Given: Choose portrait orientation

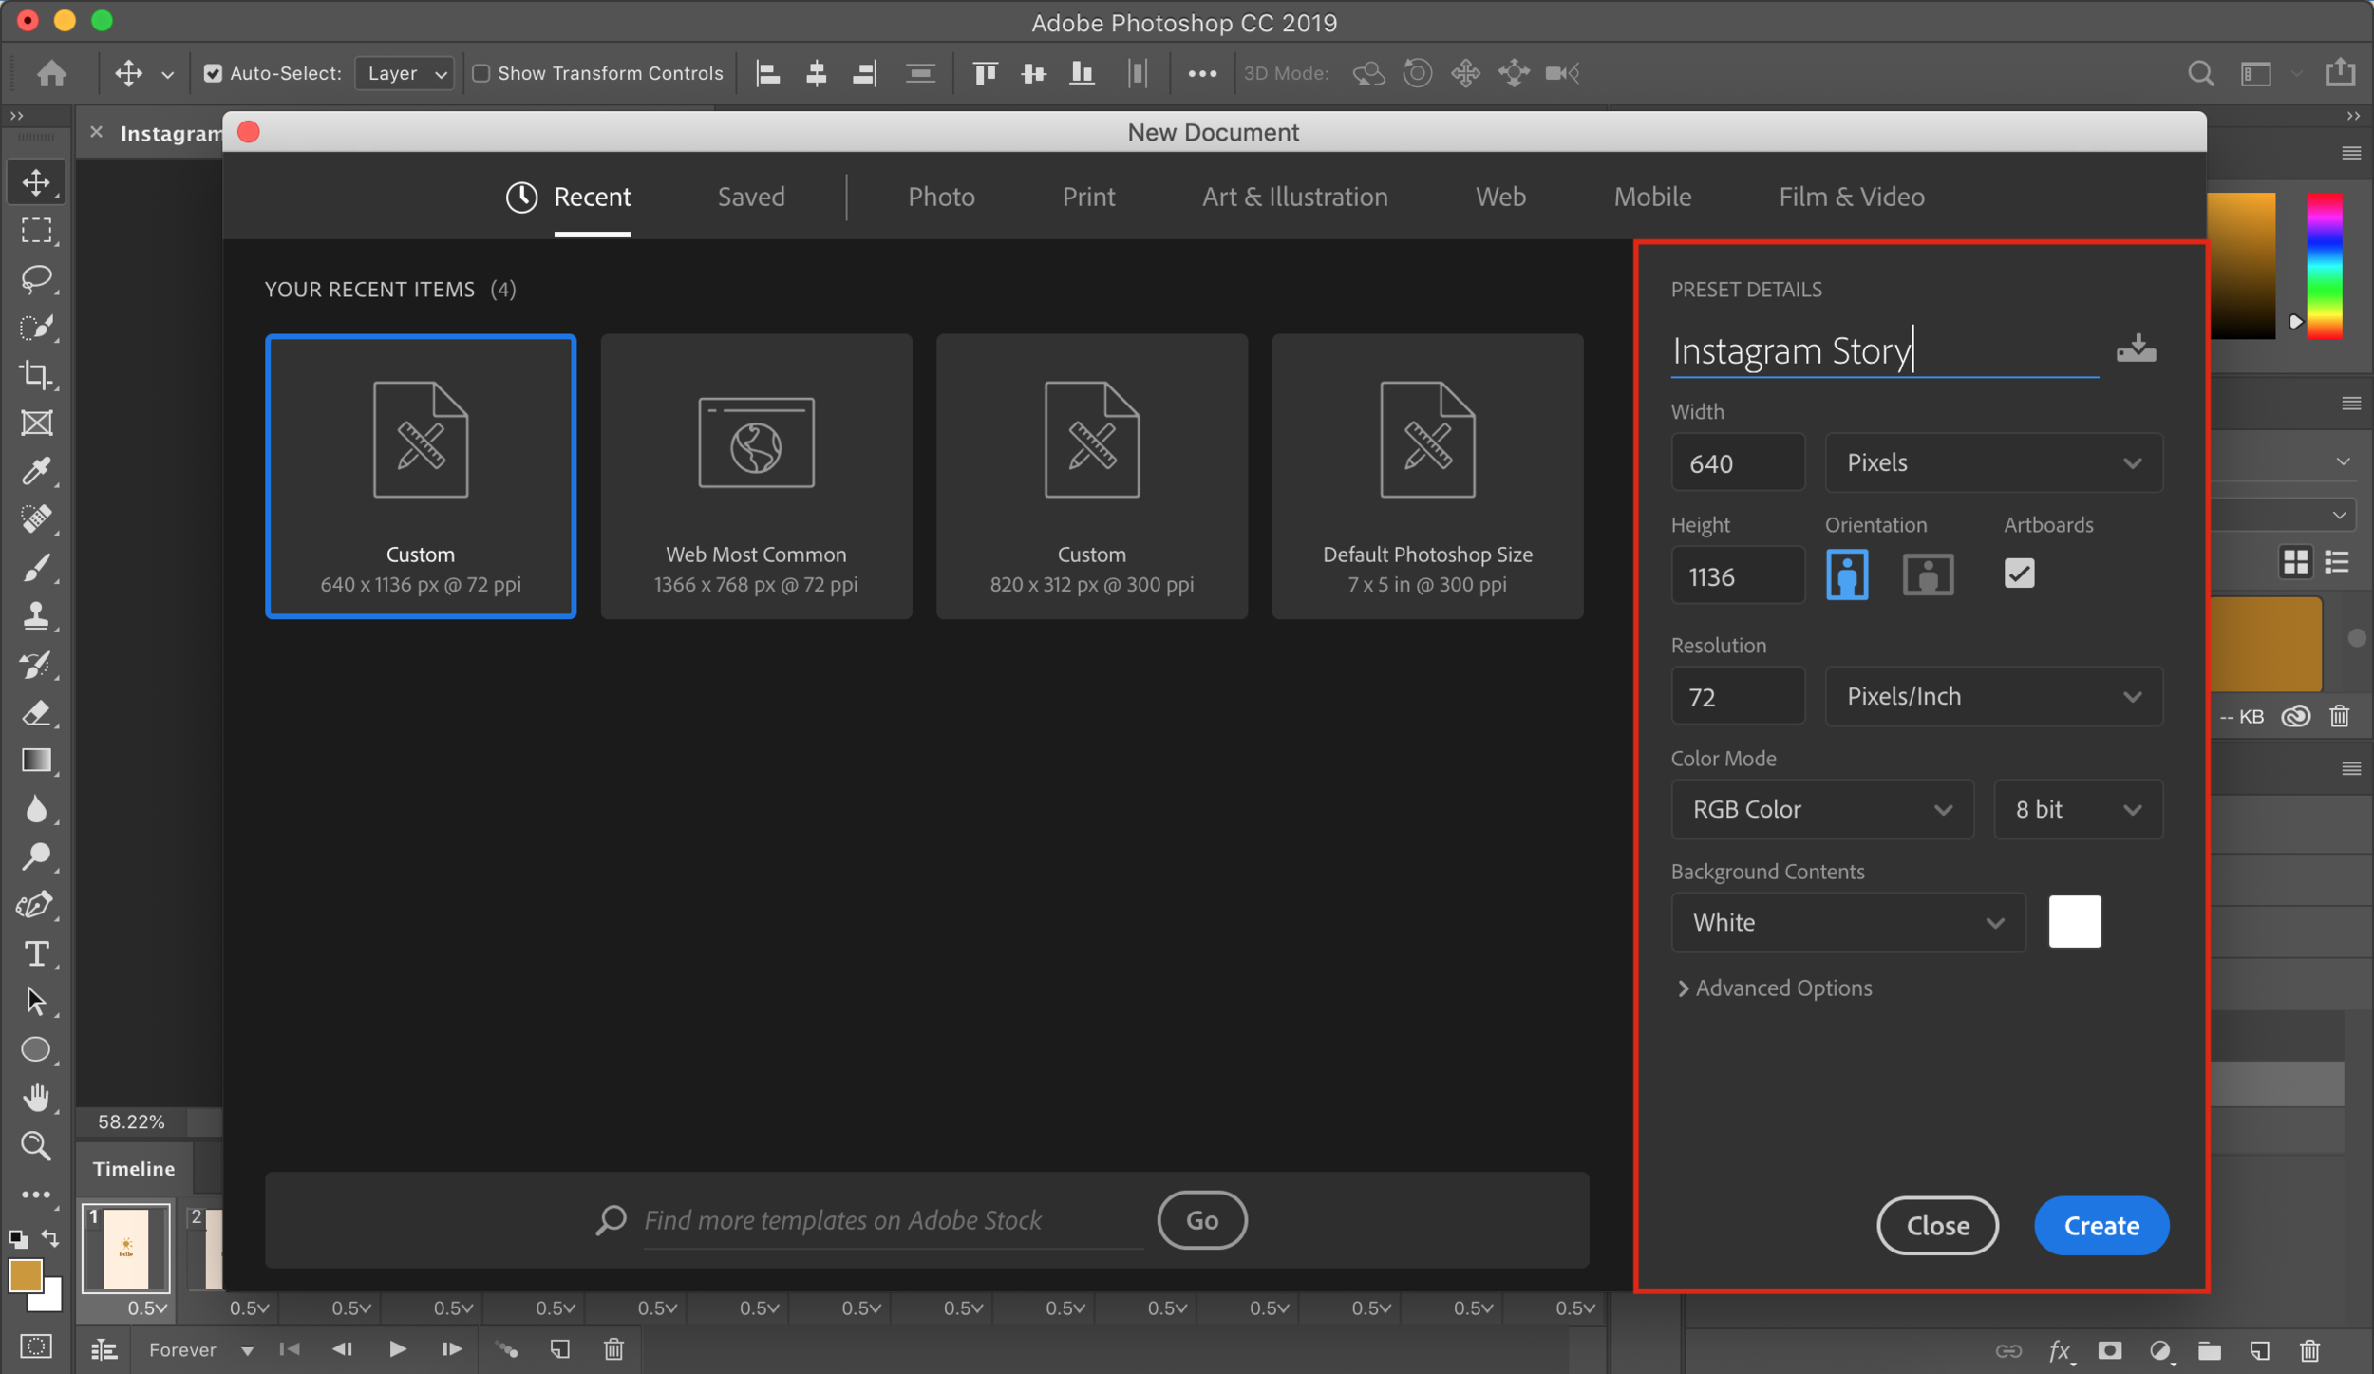Looking at the screenshot, I should pos(1847,574).
